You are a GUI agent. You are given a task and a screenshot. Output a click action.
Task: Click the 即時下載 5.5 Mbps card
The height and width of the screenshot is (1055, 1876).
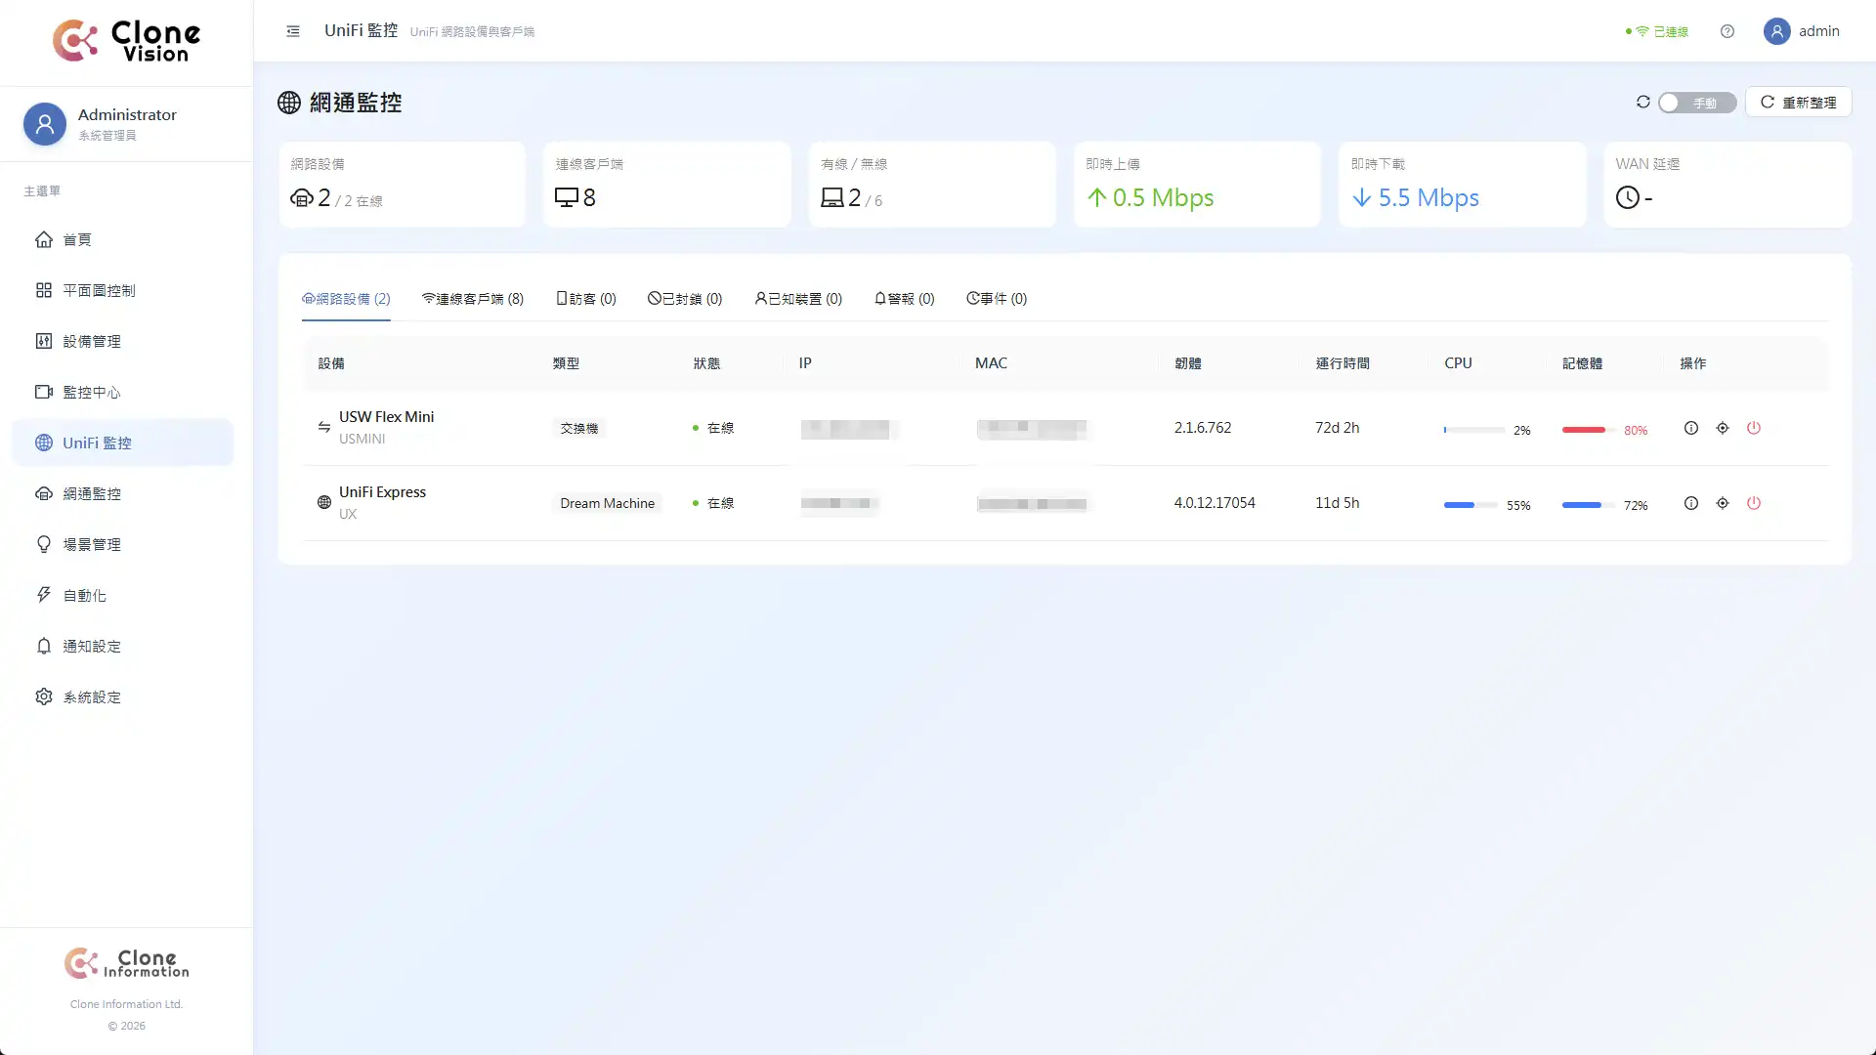pyautogui.click(x=1462, y=185)
